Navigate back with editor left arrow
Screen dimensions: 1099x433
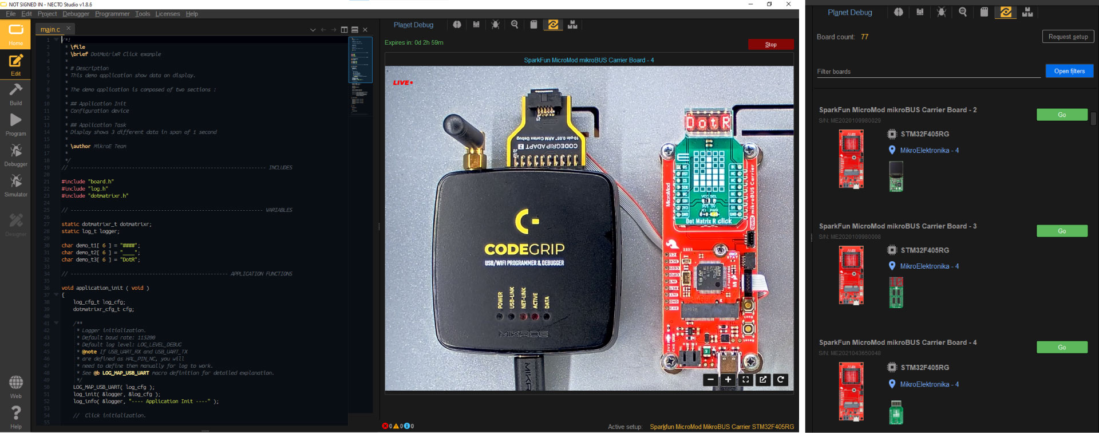pos(323,30)
